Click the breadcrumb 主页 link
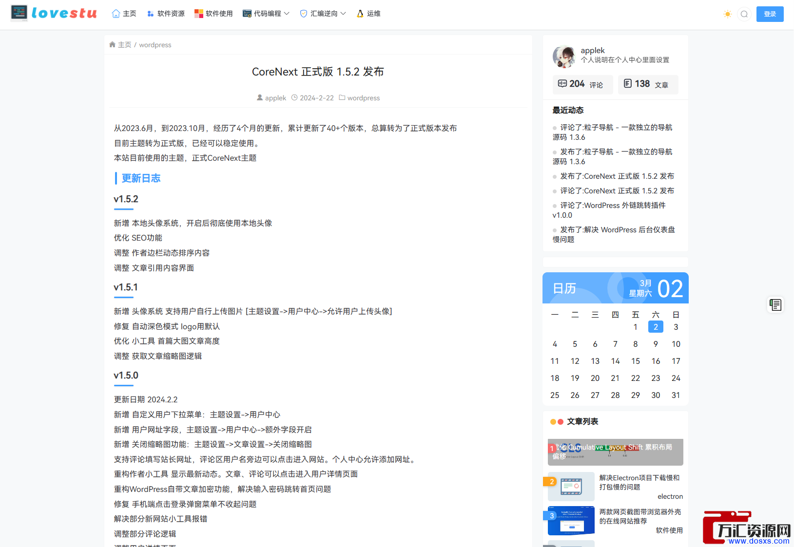Viewport: 794px width, 547px height. tap(120, 45)
